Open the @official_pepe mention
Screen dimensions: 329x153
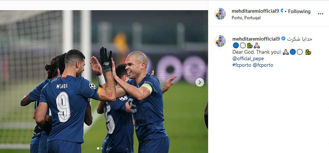pyautogui.click(x=248, y=59)
